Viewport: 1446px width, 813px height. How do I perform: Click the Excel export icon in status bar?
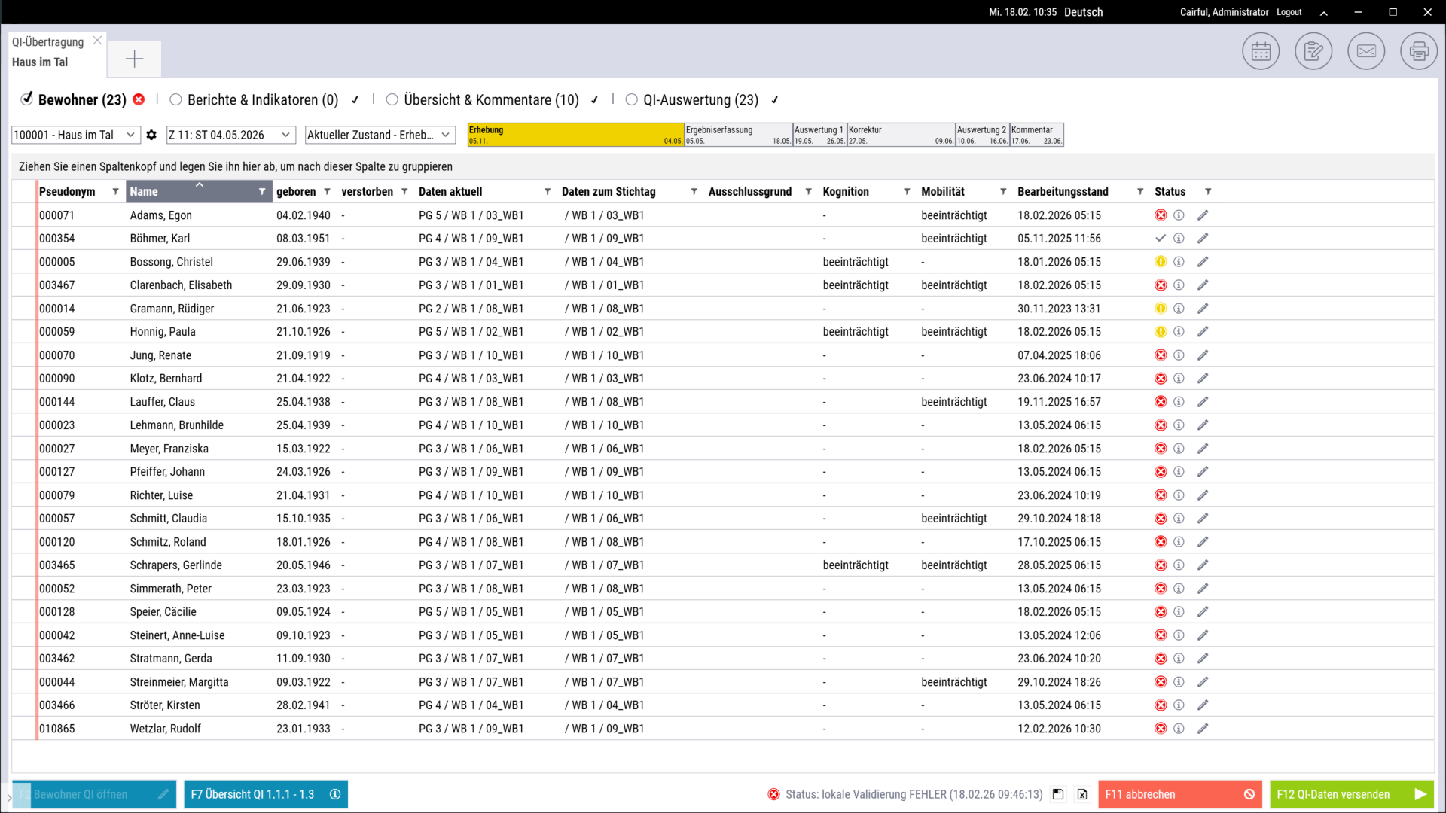[1082, 794]
